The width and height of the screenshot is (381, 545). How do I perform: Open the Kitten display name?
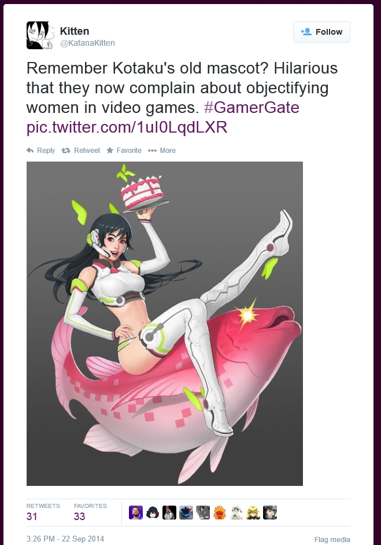[75, 31]
